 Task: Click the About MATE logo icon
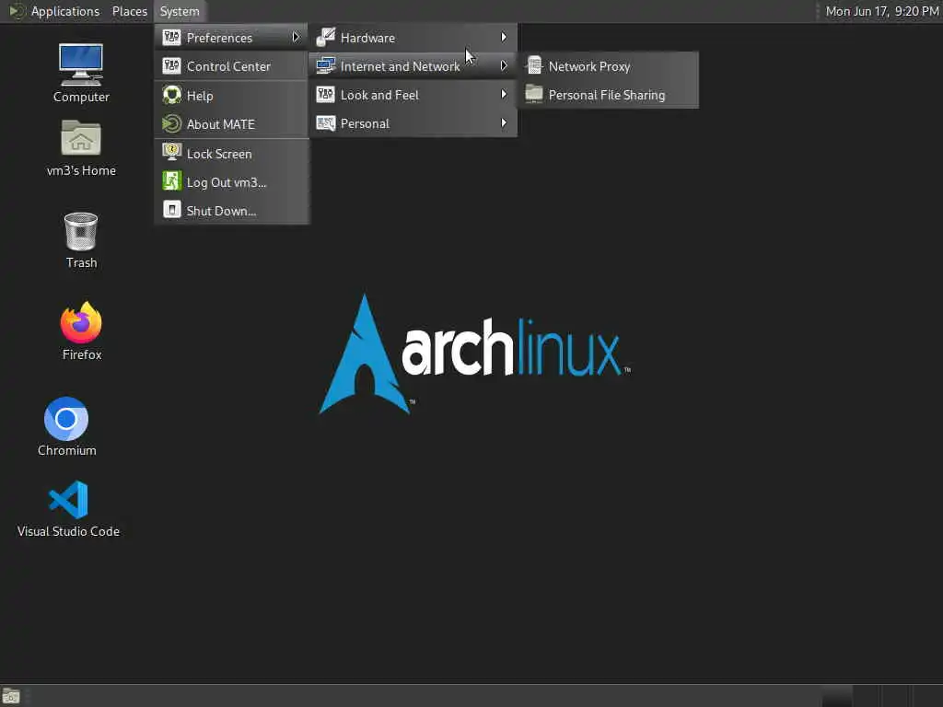(x=171, y=124)
